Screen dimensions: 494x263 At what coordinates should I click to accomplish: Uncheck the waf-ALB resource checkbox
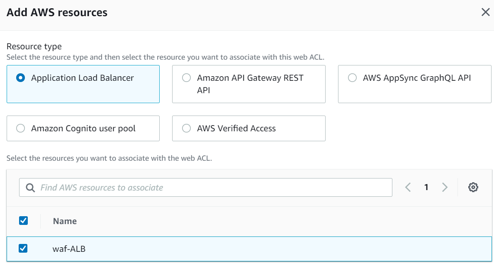click(x=24, y=249)
